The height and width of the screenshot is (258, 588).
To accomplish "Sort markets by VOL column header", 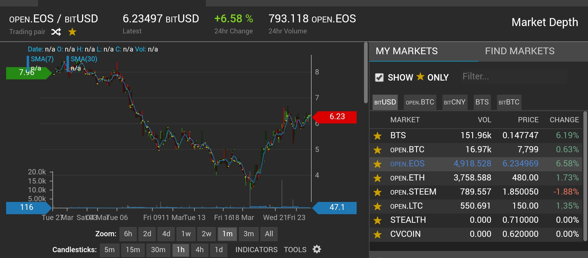I will (x=484, y=120).
